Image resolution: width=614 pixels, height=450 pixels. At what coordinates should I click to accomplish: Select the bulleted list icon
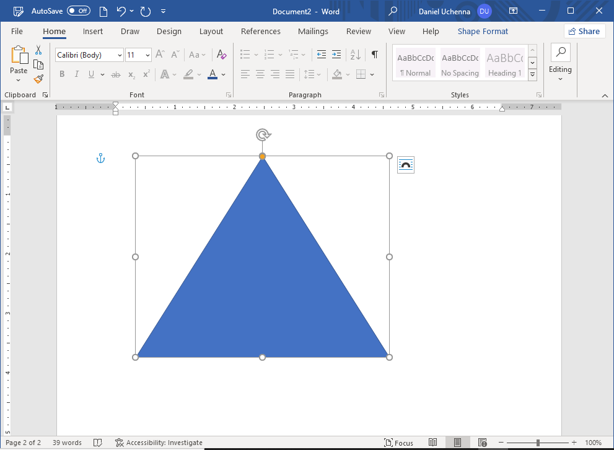[245, 55]
